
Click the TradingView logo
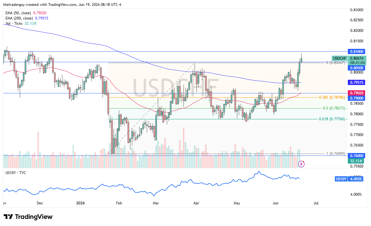coord(28,217)
